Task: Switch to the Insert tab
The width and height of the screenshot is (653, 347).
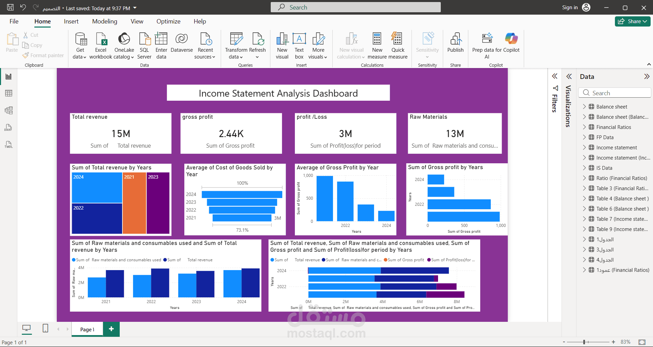Action: point(71,21)
